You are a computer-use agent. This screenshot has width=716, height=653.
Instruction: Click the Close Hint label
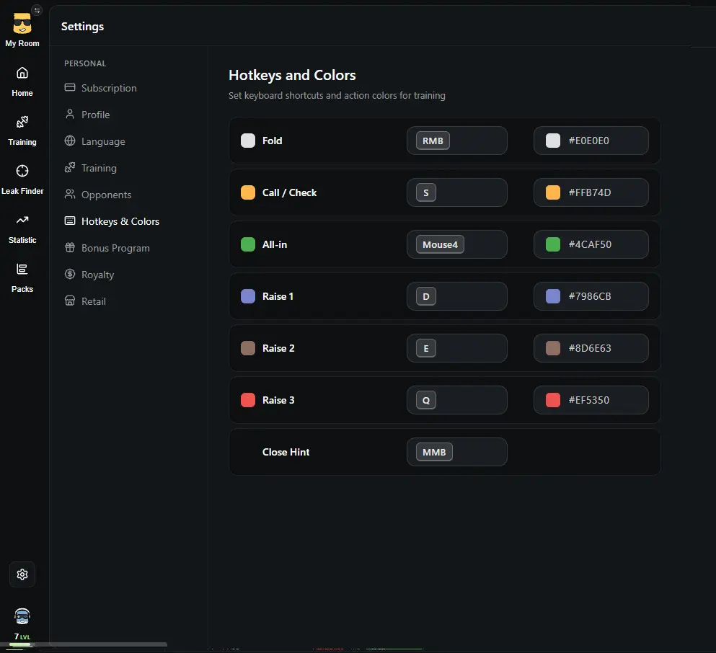(x=286, y=452)
